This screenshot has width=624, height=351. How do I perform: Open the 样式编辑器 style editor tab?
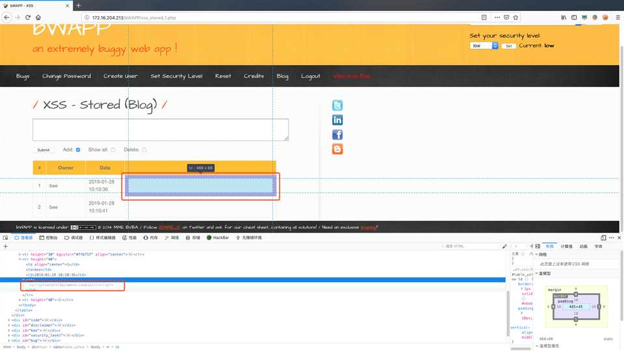pyautogui.click(x=102, y=238)
